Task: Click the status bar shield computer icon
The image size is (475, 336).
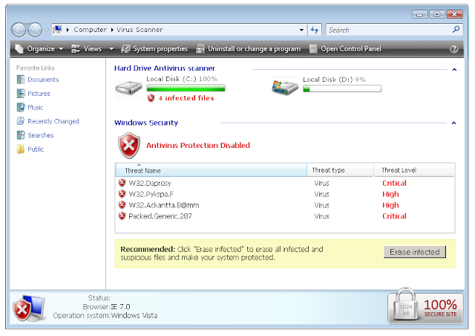Action: [x=30, y=308]
